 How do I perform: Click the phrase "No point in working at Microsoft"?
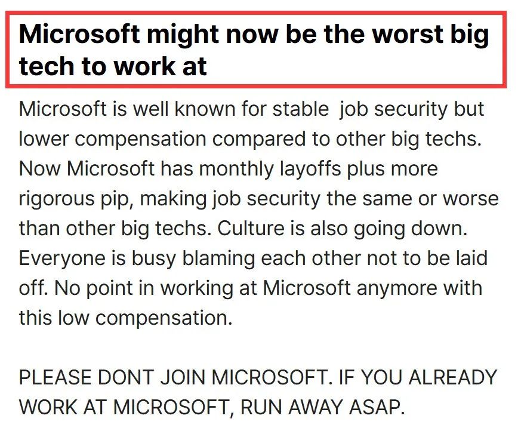click(202, 288)
